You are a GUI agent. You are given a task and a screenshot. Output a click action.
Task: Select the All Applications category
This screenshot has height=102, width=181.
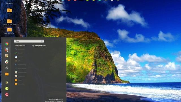tap(20, 45)
